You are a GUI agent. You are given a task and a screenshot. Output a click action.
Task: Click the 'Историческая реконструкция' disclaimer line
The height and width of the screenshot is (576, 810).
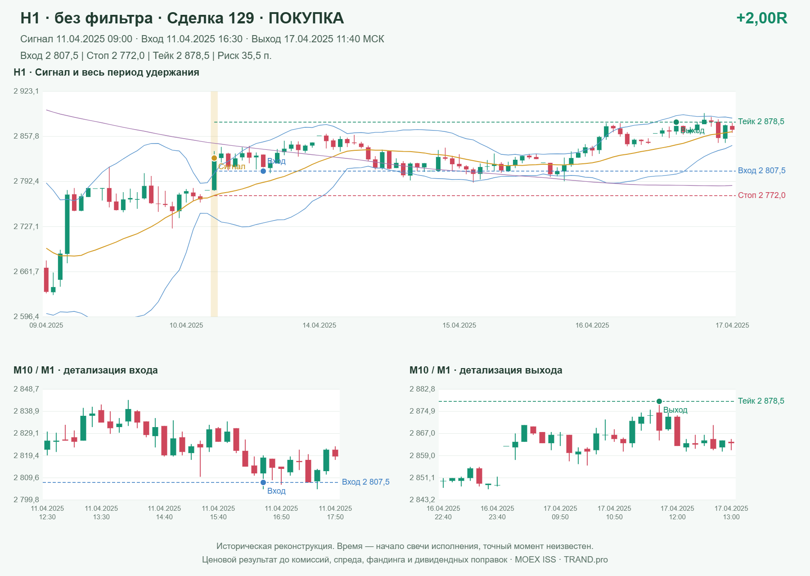(405, 546)
